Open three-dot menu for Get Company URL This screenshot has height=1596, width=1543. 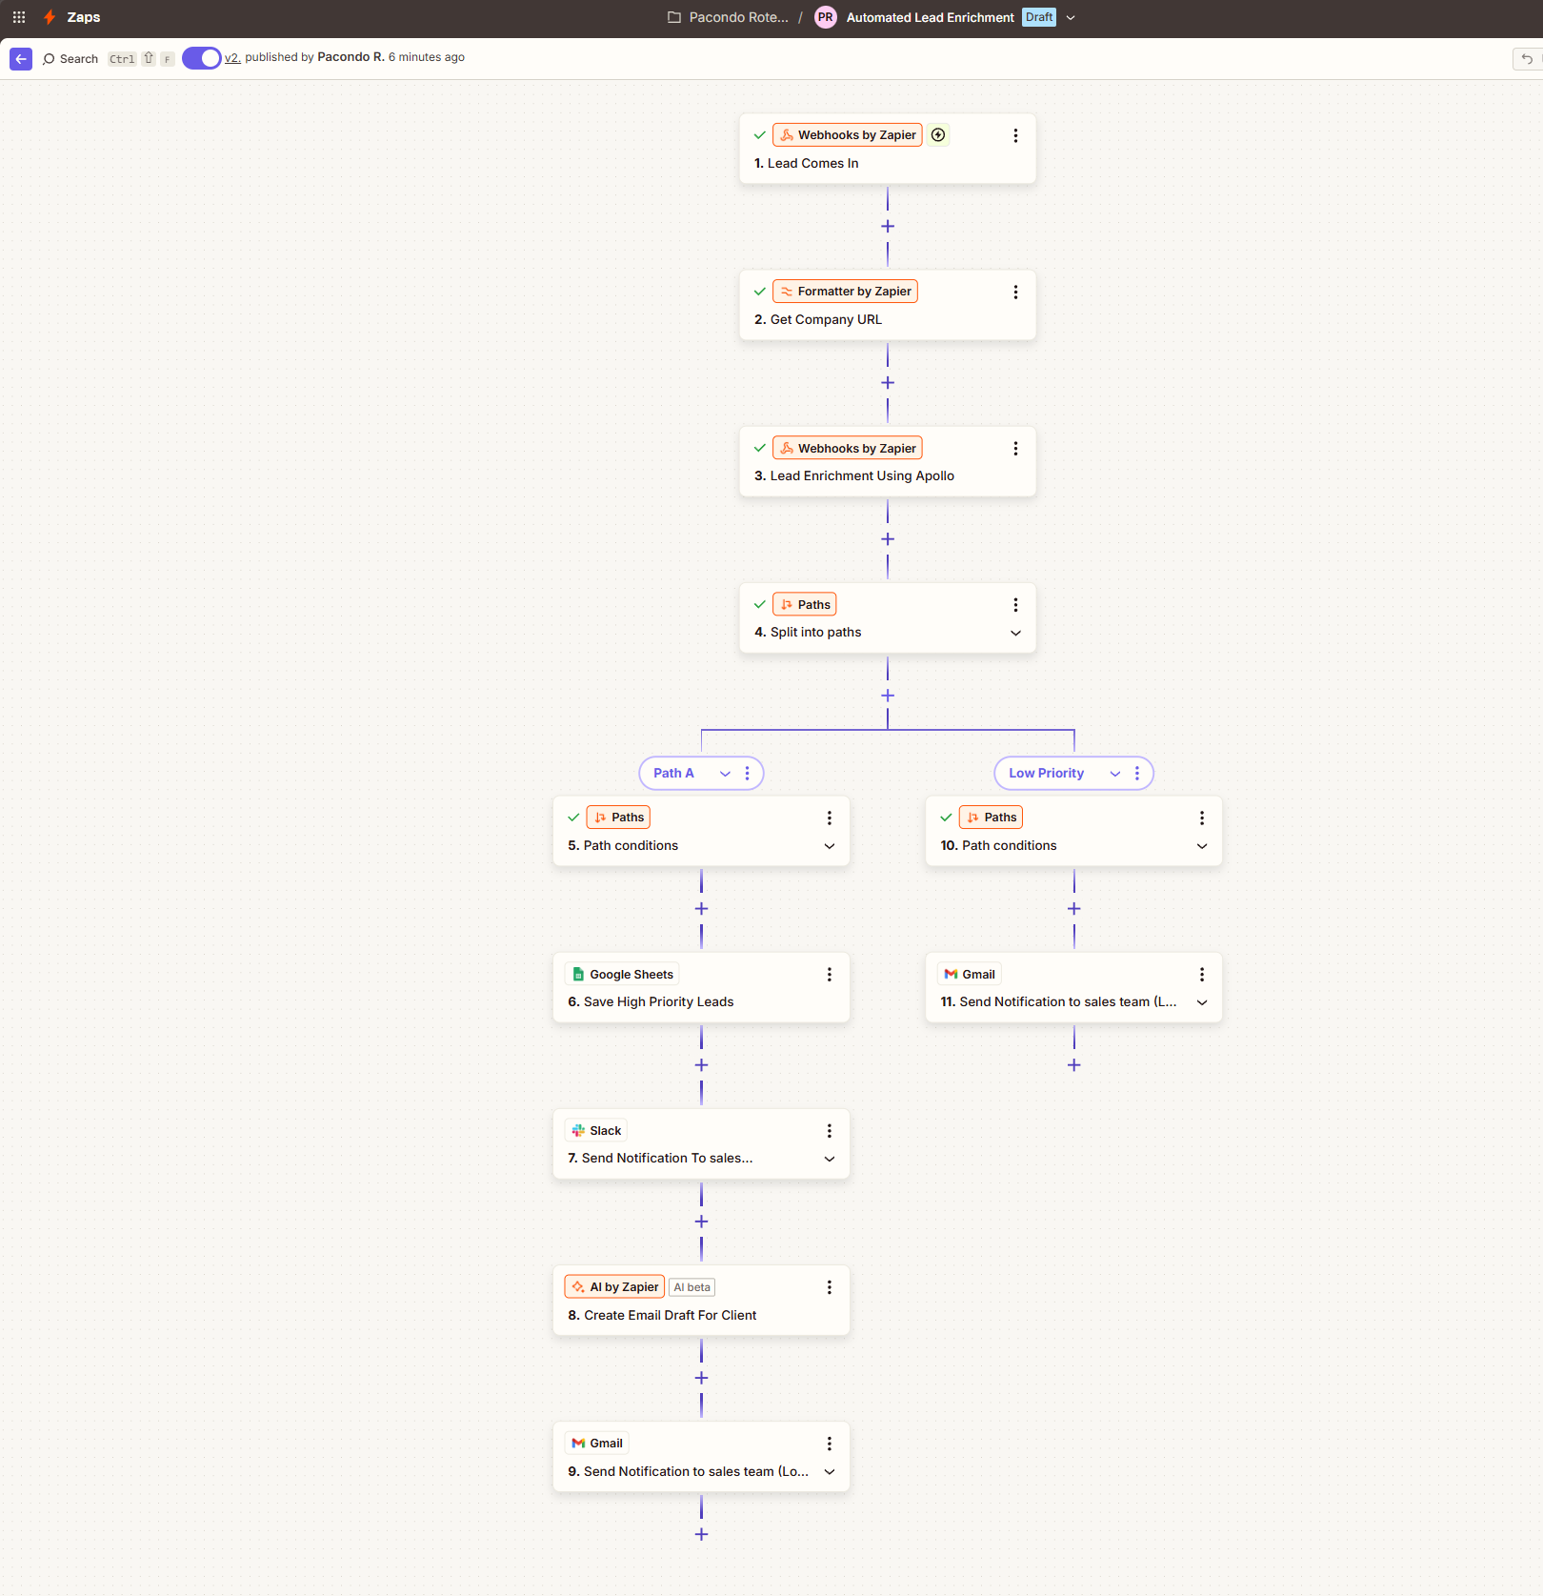click(x=1015, y=292)
